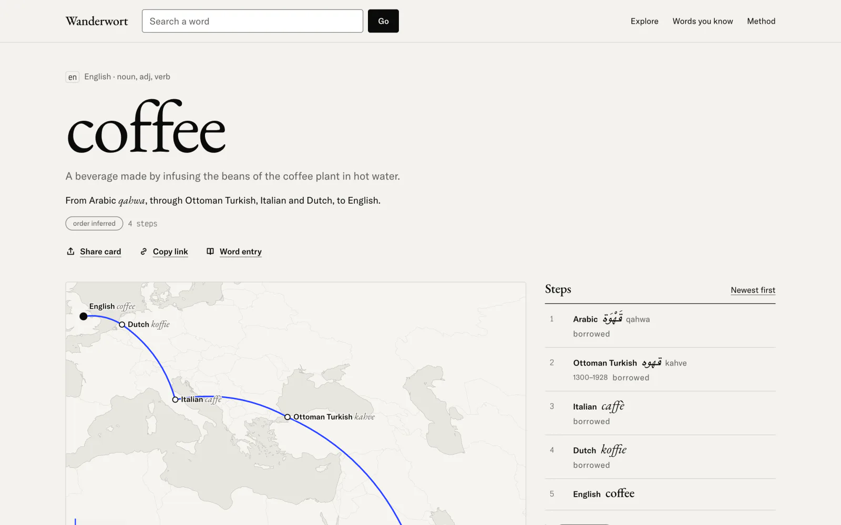Open the Method navigation item
The width and height of the screenshot is (841, 525).
[761, 21]
